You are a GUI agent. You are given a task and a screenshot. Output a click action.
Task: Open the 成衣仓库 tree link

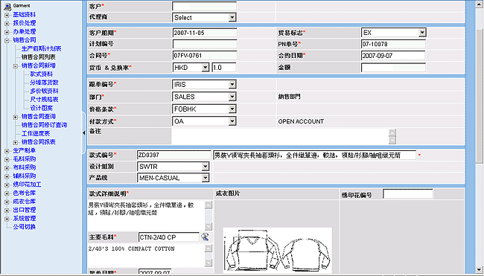[x=25, y=202]
